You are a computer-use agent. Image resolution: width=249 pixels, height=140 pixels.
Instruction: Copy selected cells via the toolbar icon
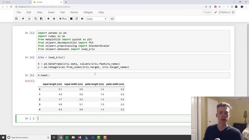pos(35,19)
